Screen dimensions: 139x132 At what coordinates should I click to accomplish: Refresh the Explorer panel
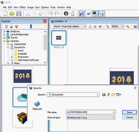coord(6,26)
